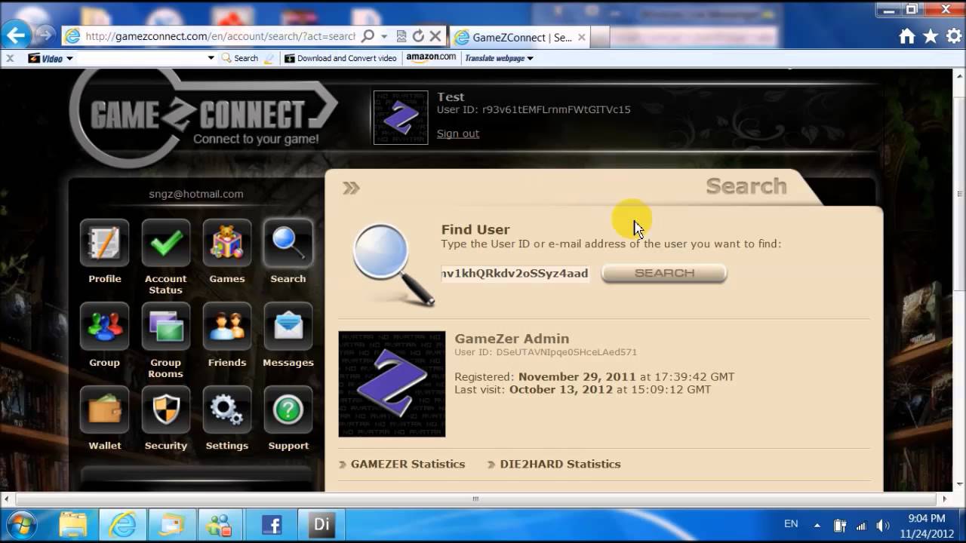Open File Explorer from taskbar
Image resolution: width=966 pixels, height=543 pixels.
click(x=73, y=524)
